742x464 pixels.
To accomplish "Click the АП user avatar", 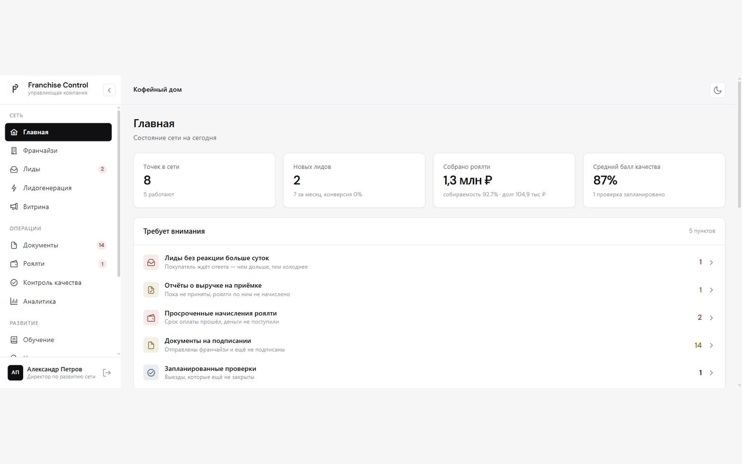I will pyautogui.click(x=15, y=373).
